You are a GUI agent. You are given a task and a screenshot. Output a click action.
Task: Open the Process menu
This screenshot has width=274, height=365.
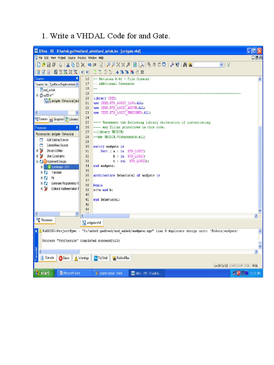point(82,58)
